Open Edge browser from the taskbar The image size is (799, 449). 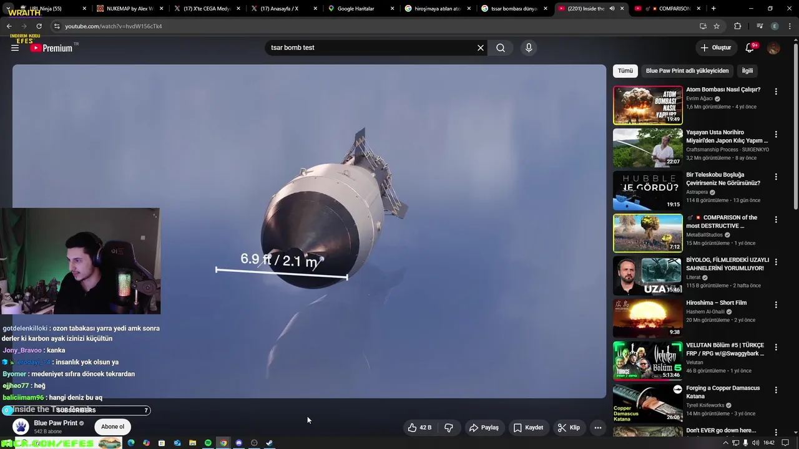tap(130, 443)
